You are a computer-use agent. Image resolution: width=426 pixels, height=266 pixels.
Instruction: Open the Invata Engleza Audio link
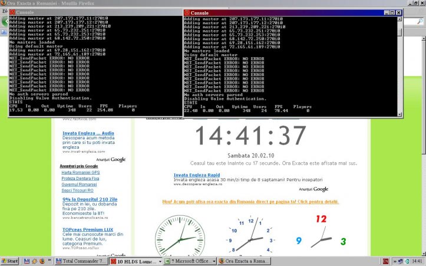pos(88,133)
